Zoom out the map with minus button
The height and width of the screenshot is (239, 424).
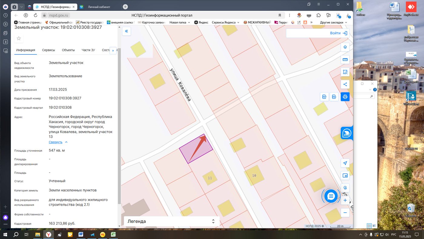[345, 213]
